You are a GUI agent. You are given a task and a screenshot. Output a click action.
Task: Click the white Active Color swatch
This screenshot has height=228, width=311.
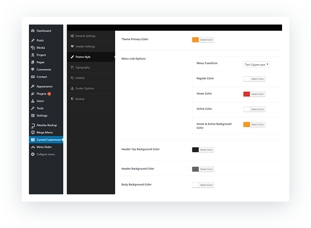point(246,109)
